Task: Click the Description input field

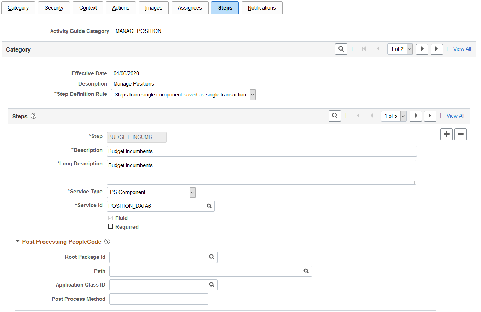Action: coord(262,151)
